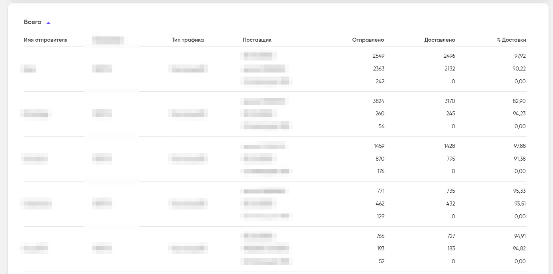Click the Тип трафика column header
This screenshot has width=553, height=274.
click(x=188, y=40)
